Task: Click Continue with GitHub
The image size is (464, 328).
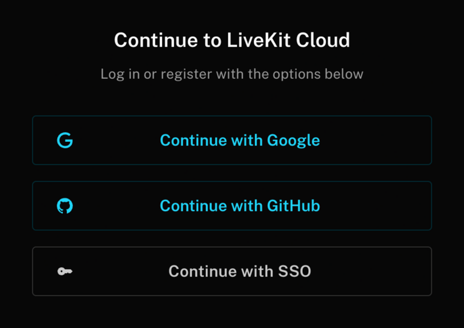Action: (232, 205)
